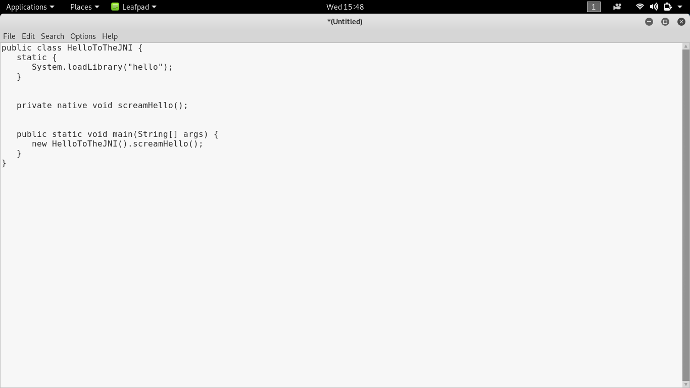Open the Options menu
Image resolution: width=690 pixels, height=388 pixels.
(x=83, y=36)
